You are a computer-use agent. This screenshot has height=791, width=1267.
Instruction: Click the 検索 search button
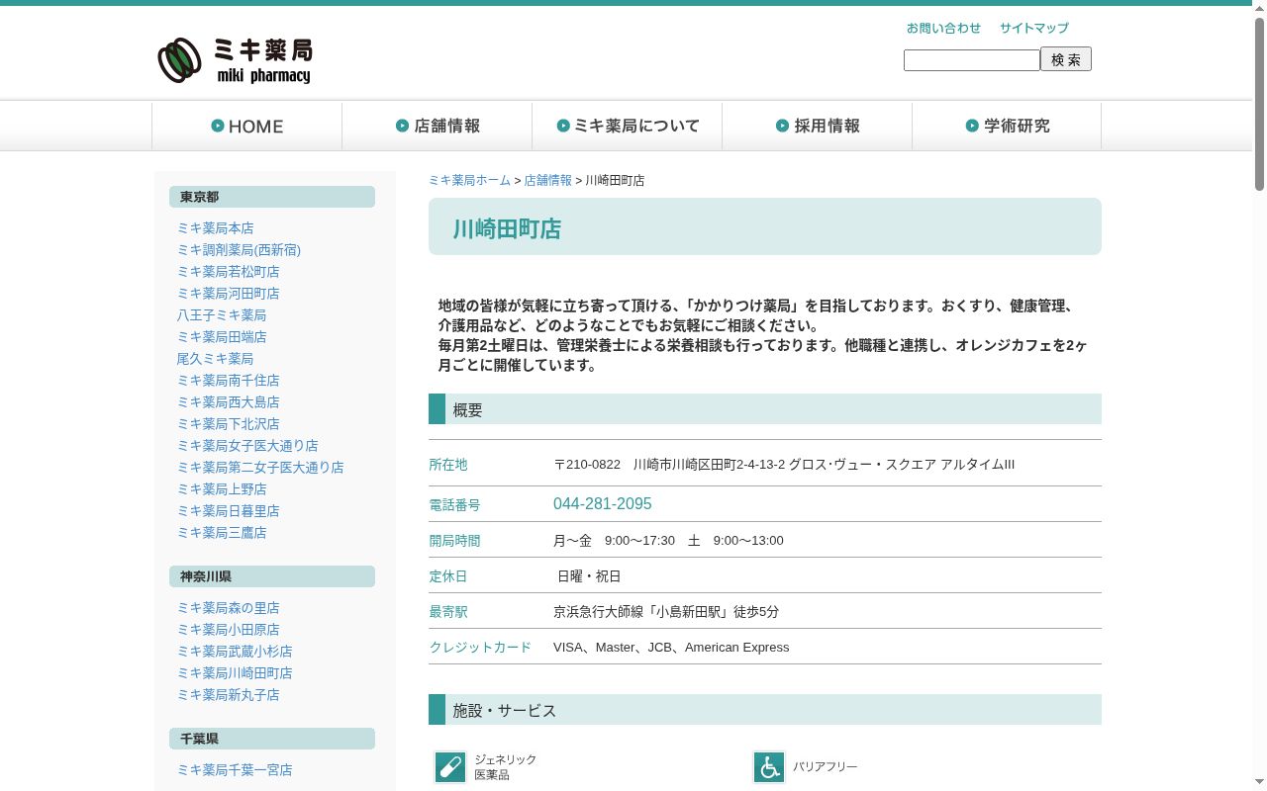[1066, 59]
